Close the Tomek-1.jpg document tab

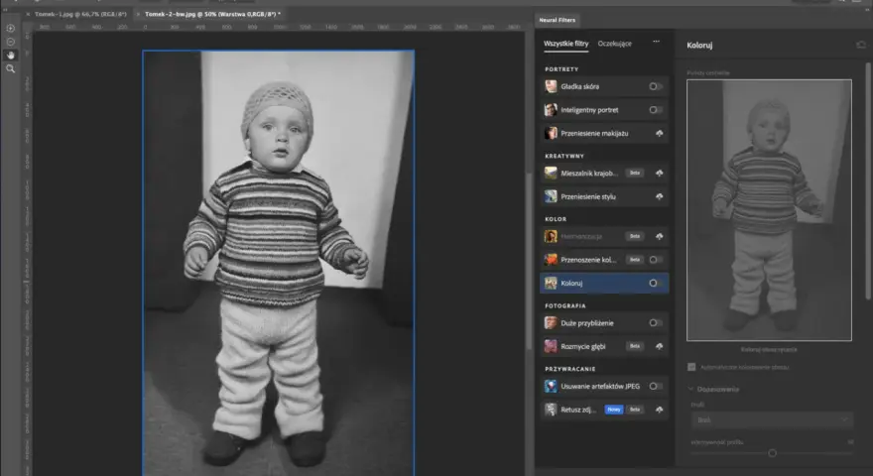click(x=28, y=14)
